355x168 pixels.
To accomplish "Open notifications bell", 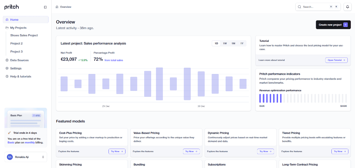I will click(x=347, y=7).
